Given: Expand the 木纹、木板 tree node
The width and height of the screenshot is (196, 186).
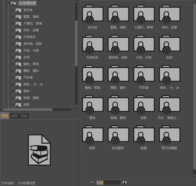Looking at the screenshot, I should [x=13, y=50].
